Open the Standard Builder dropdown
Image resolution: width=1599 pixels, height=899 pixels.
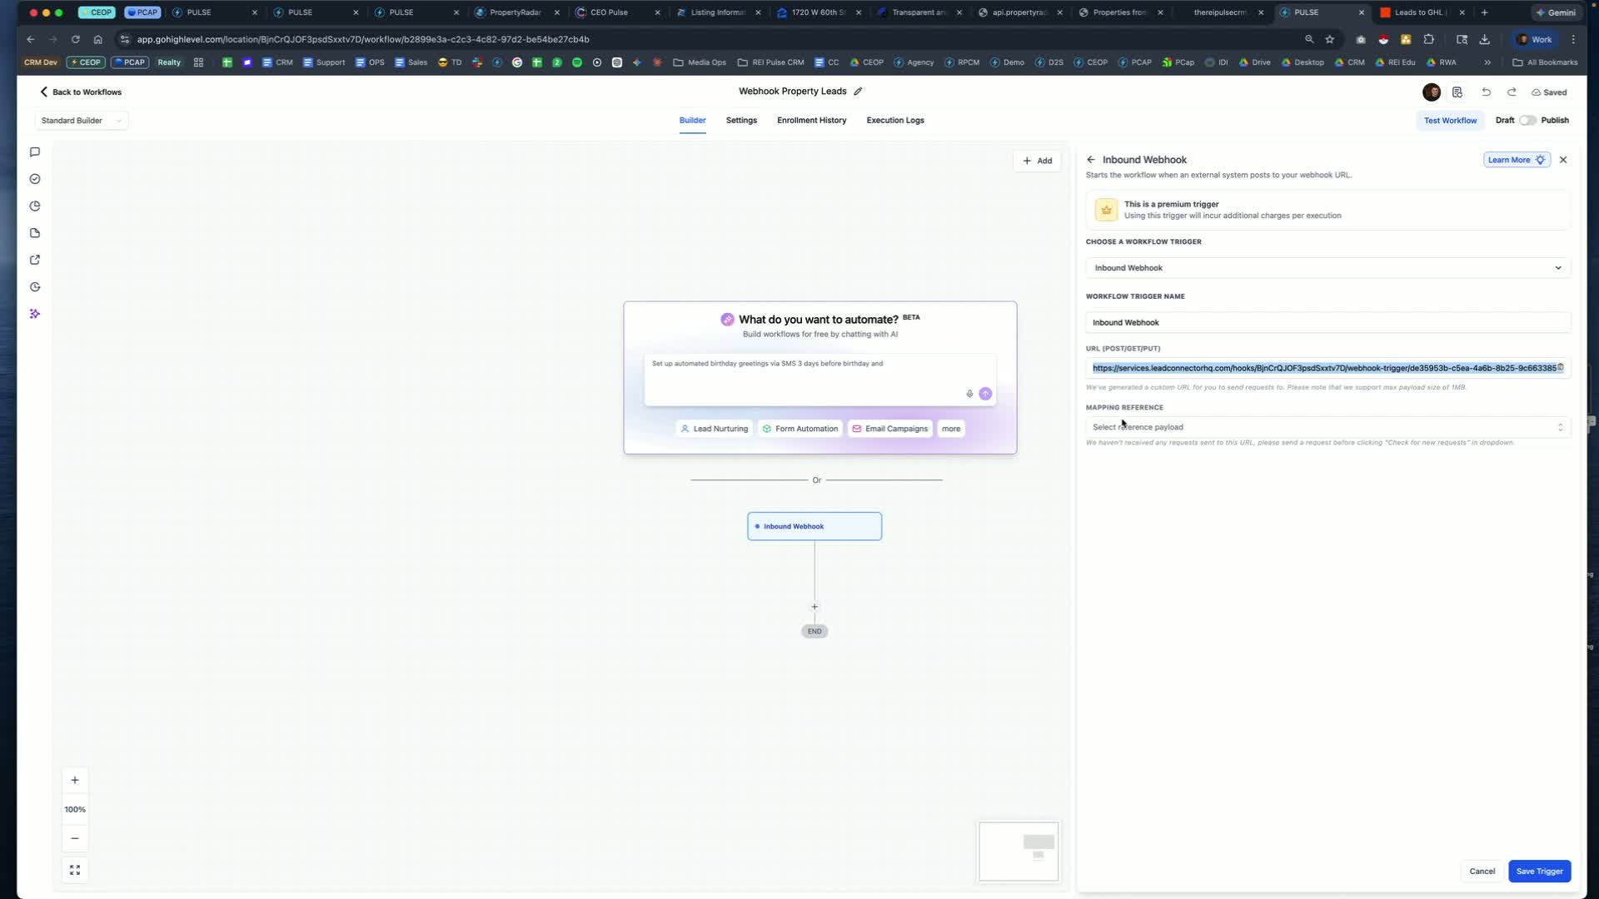coord(82,121)
